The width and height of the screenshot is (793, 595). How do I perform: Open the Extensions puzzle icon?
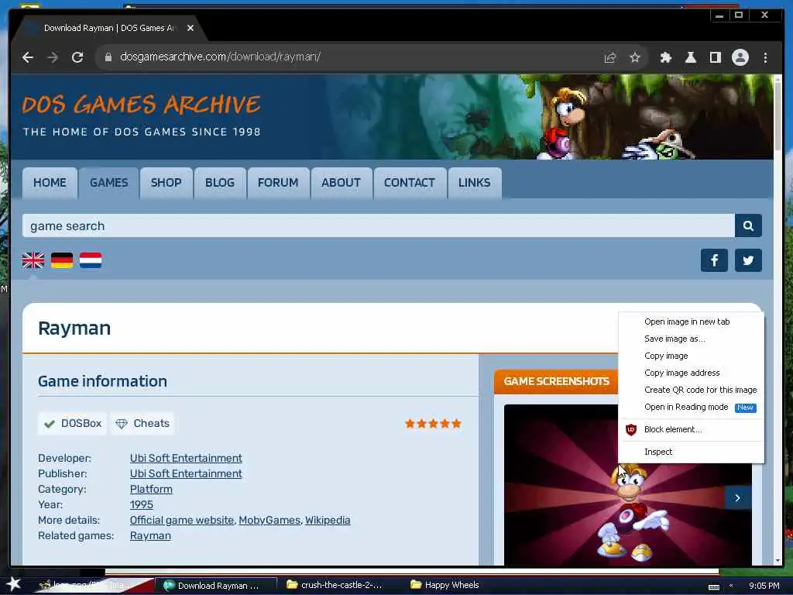point(665,57)
